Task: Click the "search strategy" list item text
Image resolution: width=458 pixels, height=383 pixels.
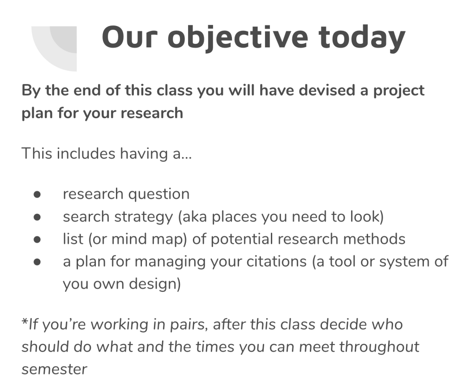Action: tap(117, 217)
